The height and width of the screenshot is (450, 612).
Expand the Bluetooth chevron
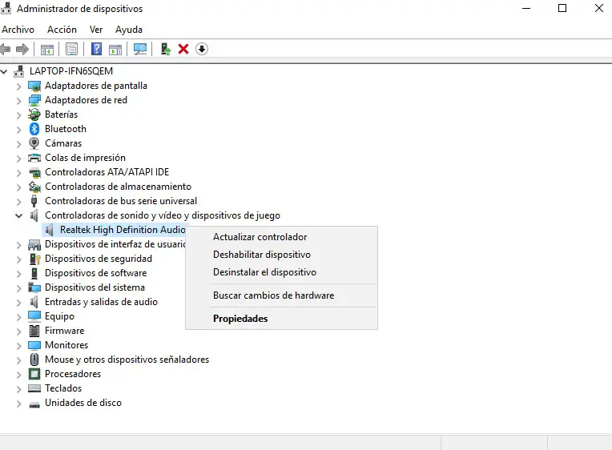tap(18, 130)
